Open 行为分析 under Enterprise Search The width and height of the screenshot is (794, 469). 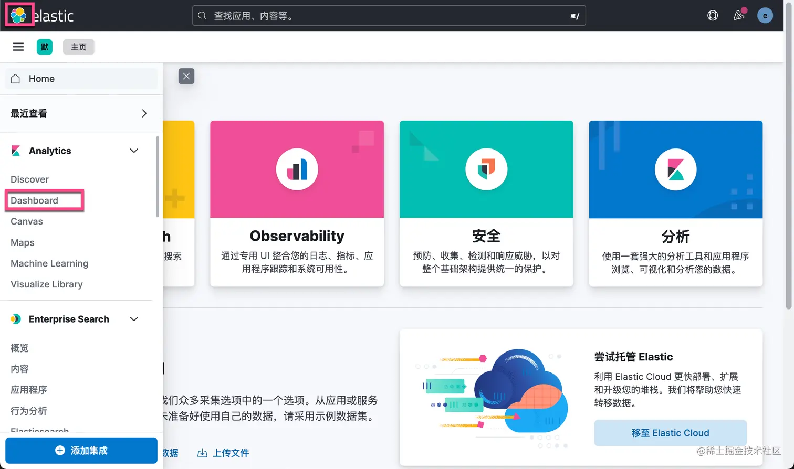click(x=29, y=411)
